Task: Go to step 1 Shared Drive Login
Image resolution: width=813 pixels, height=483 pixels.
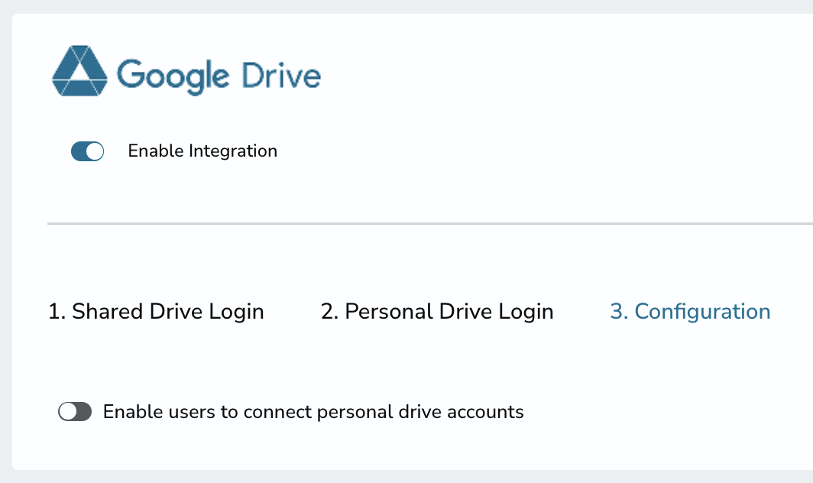Action: point(156,312)
